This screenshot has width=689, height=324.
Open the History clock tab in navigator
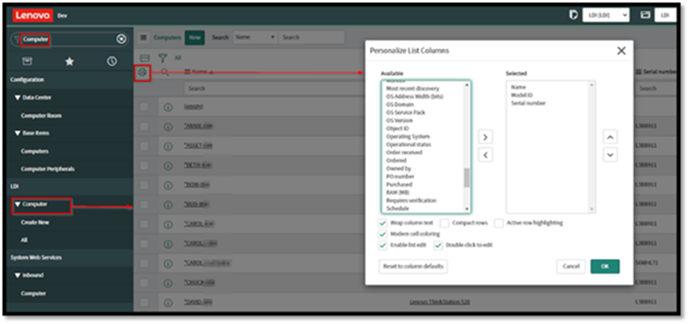pos(112,61)
